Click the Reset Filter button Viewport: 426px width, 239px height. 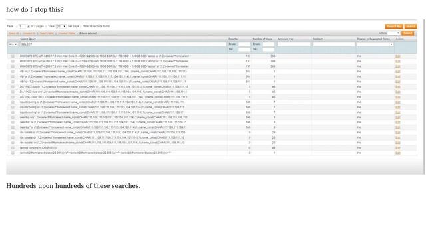(x=394, y=27)
